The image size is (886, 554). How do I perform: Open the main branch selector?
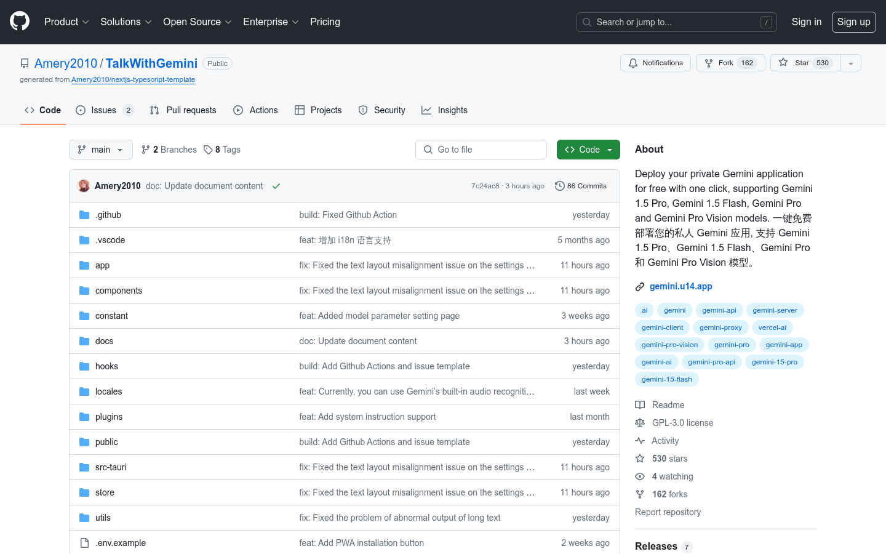point(101,150)
